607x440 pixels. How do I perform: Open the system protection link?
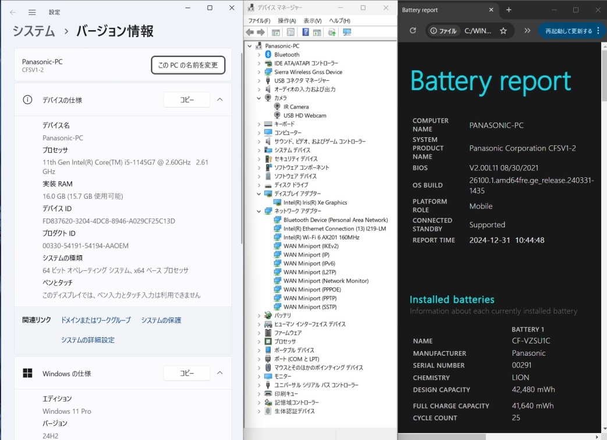(x=161, y=320)
